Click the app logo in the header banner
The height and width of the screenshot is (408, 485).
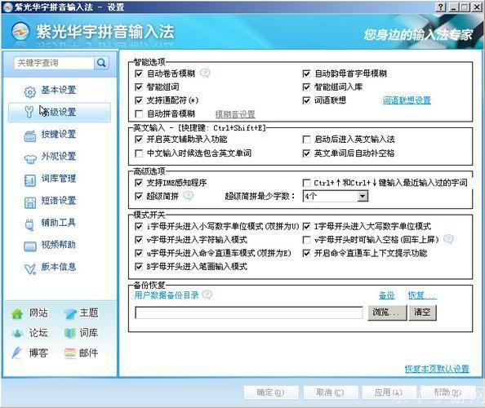[20, 32]
